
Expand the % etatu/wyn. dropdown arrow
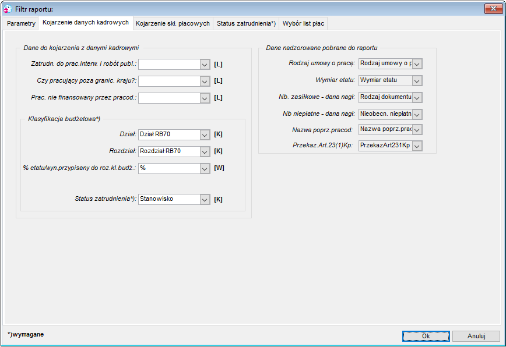(205, 168)
